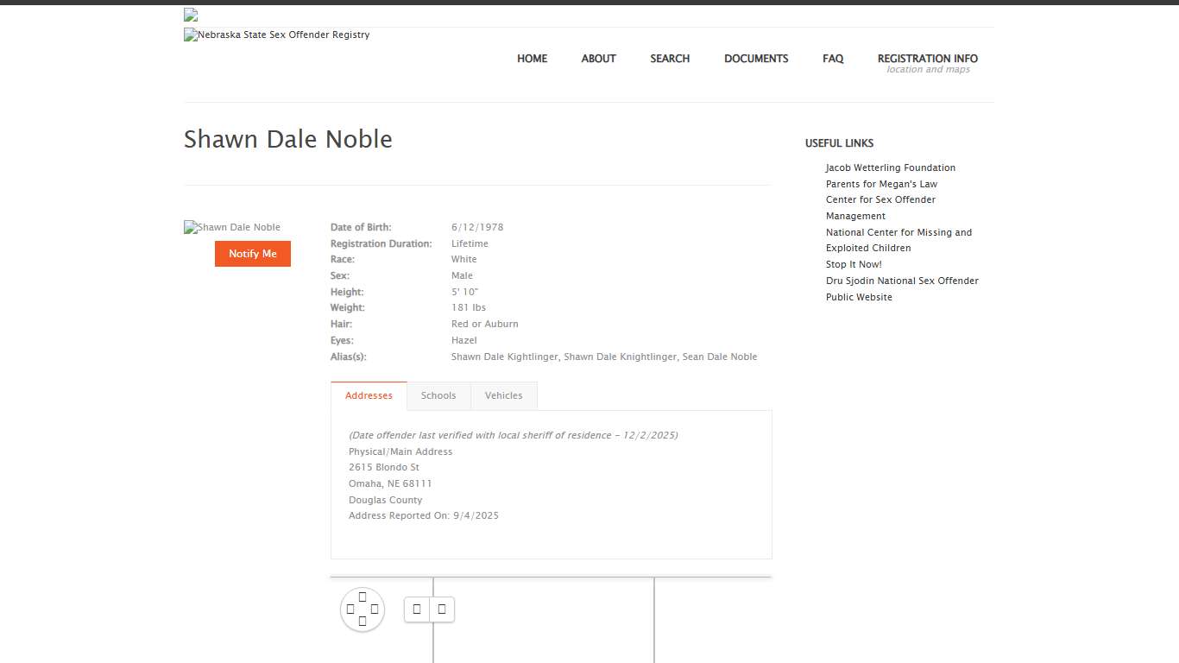
Task: Open the Dru Sjodin National Sex Offender link
Action: click(x=902, y=281)
